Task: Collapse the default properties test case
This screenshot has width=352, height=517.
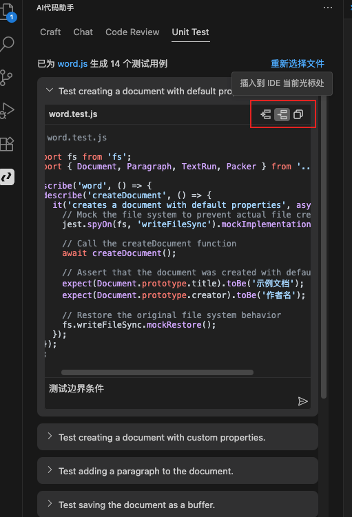Action: (x=50, y=90)
